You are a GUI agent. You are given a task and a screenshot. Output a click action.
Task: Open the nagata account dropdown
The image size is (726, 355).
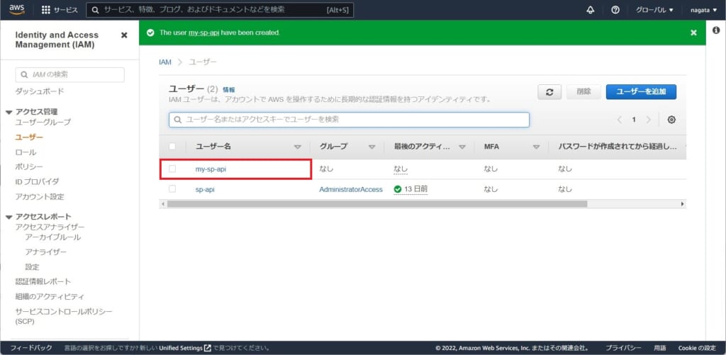pos(703,10)
